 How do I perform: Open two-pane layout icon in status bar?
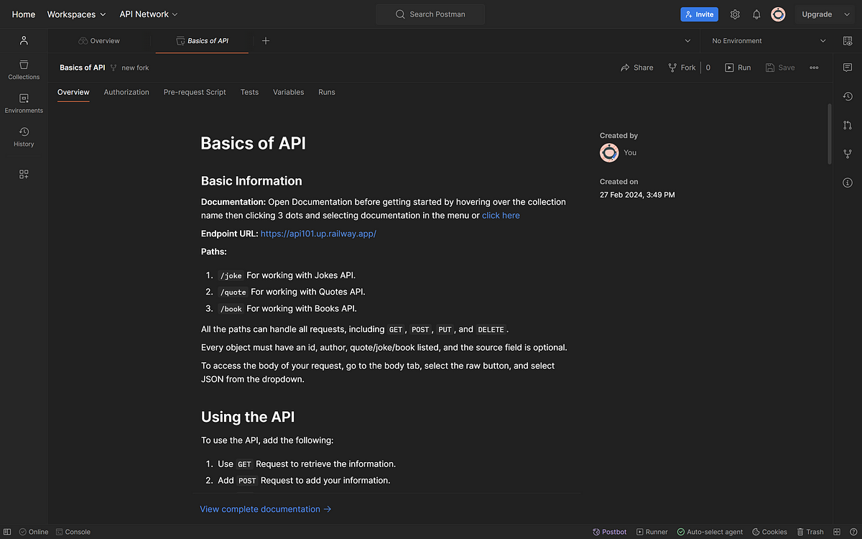click(835, 532)
